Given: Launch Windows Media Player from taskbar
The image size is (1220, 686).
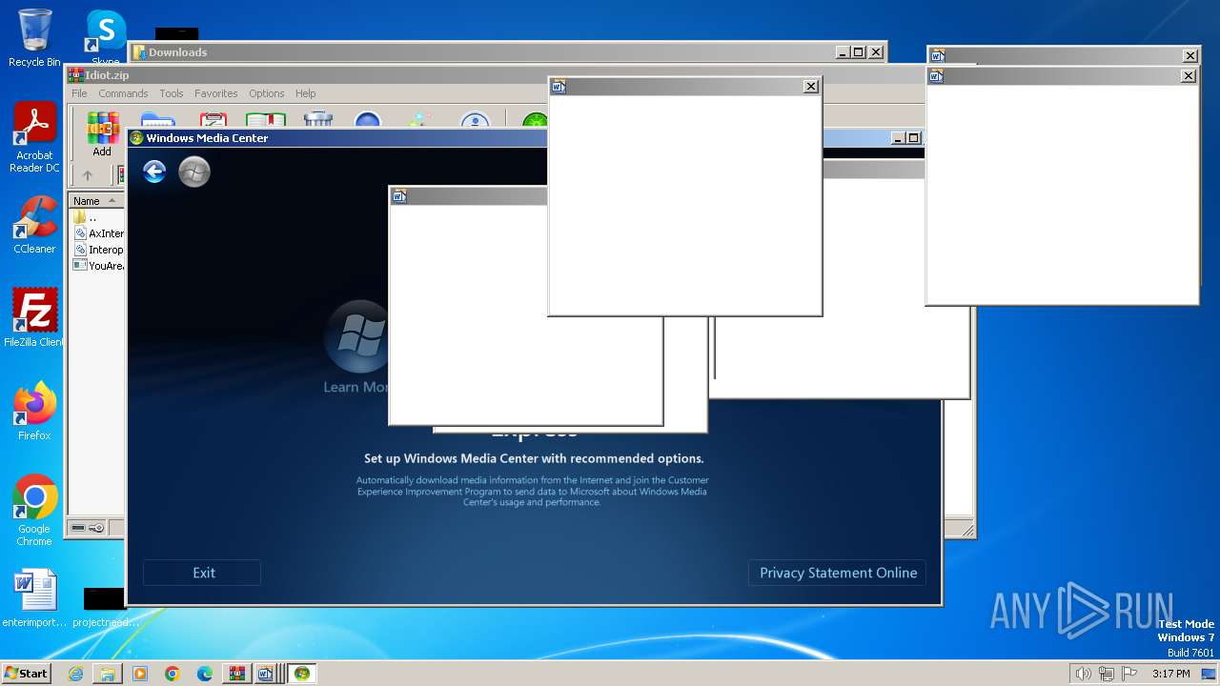Looking at the screenshot, I should click(x=140, y=674).
